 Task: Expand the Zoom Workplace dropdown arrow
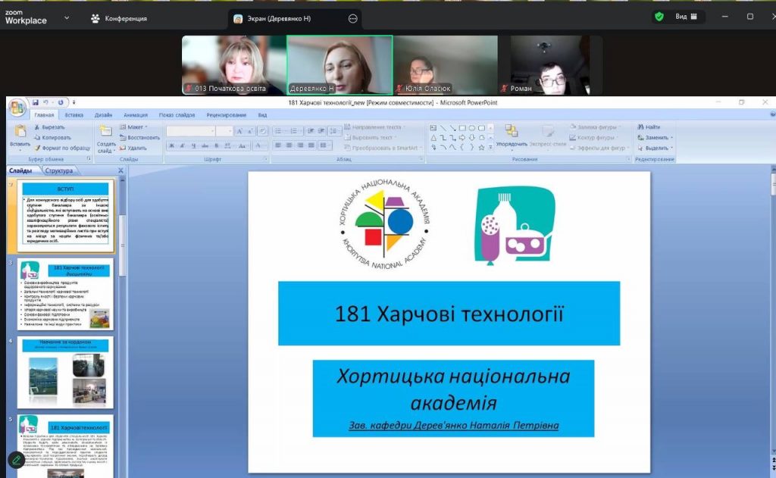tap(67, 17)
